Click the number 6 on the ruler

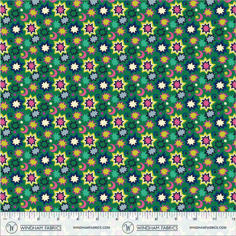[x=116, y=219]
